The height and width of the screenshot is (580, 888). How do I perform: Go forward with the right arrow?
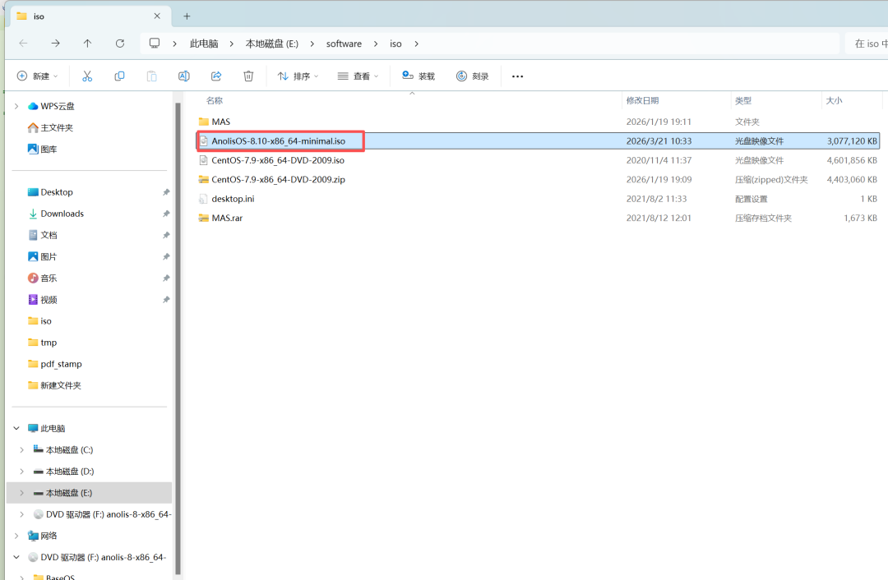coord(56,43)
